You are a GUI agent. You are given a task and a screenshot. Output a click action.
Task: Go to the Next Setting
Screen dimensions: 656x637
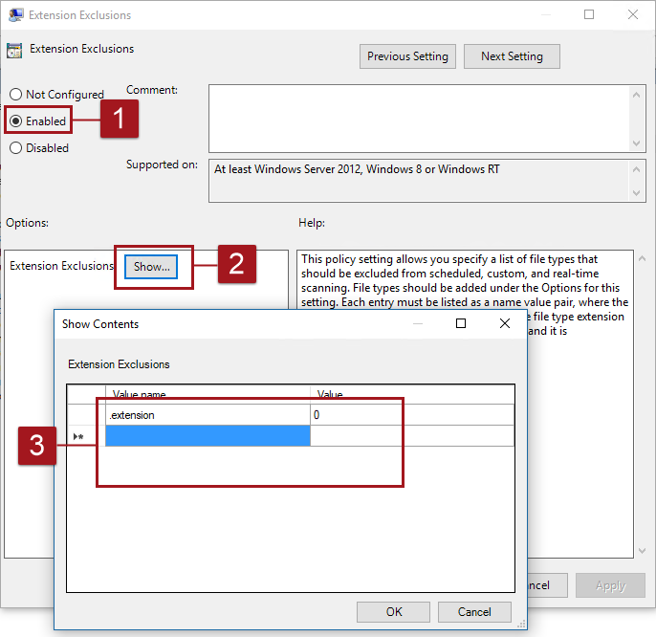tap(512, 56)
